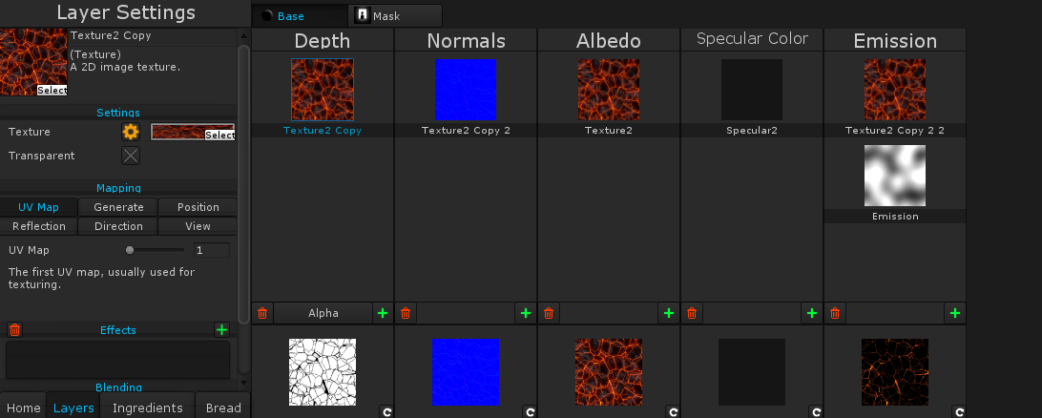The image size is (1042, 418).
Task: Open the Ingredients tab
Action: point(147,408)
